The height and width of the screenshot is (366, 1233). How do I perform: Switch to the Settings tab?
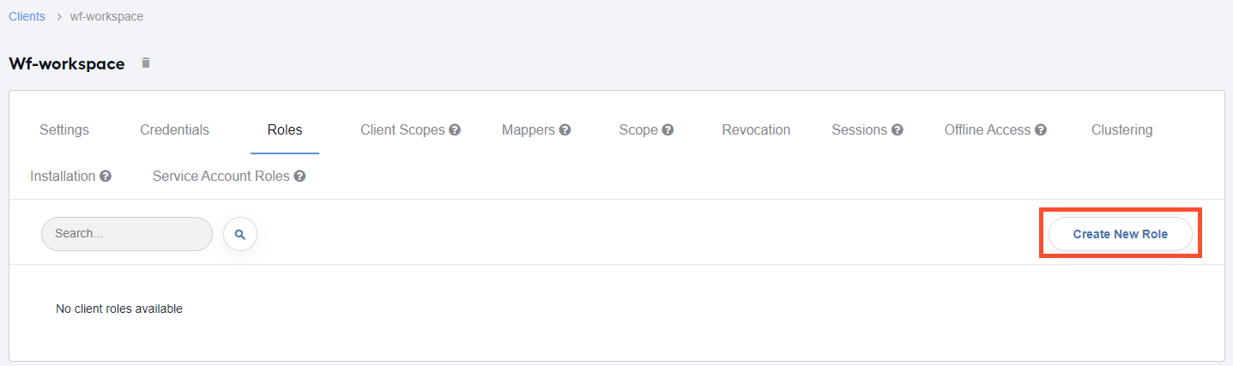(x=64, y=130)
